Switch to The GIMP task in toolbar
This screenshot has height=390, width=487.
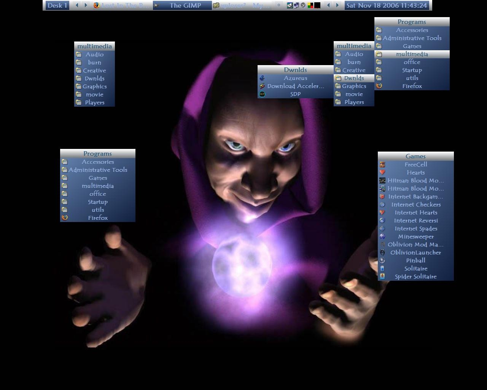182,5
